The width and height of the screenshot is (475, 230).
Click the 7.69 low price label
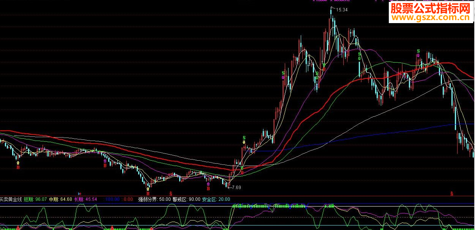tap(236, 187)
